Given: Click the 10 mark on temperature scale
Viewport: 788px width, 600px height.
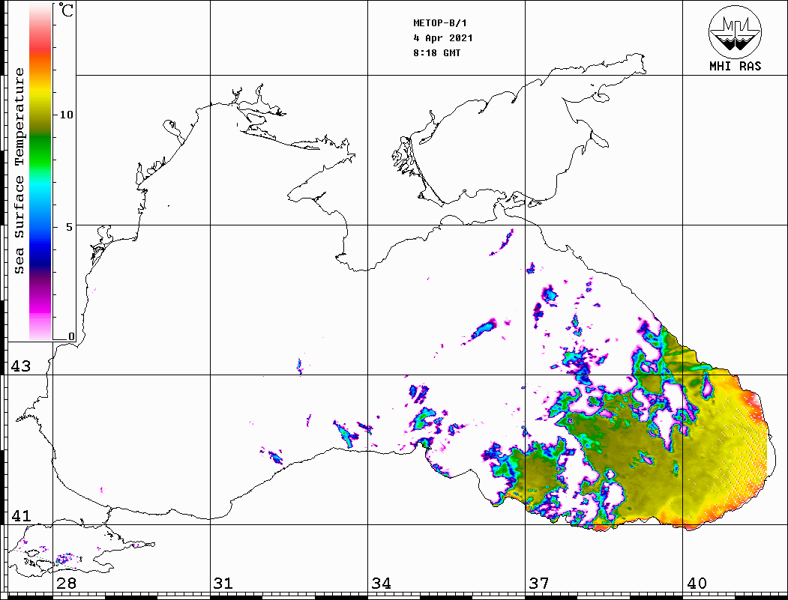Looking at the screenshot, I should coord(66,115).
